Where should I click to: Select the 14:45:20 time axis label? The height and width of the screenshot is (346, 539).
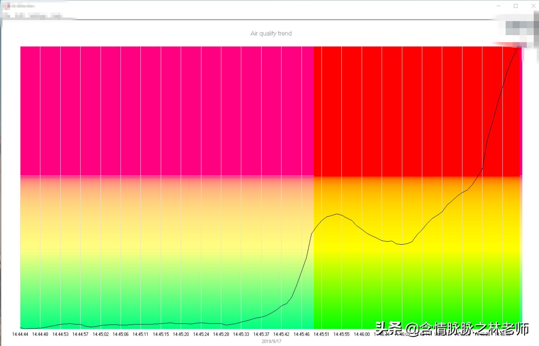181,334
